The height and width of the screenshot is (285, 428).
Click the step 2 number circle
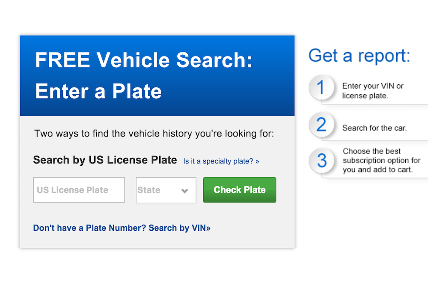[x=321, y=125]
